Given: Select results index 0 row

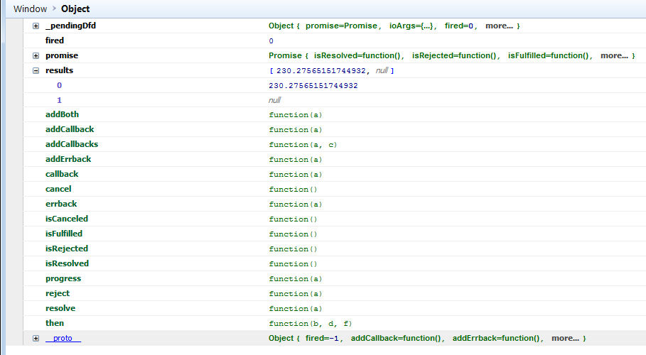Looking at the screenshot, I should click(x=335, y=85).
